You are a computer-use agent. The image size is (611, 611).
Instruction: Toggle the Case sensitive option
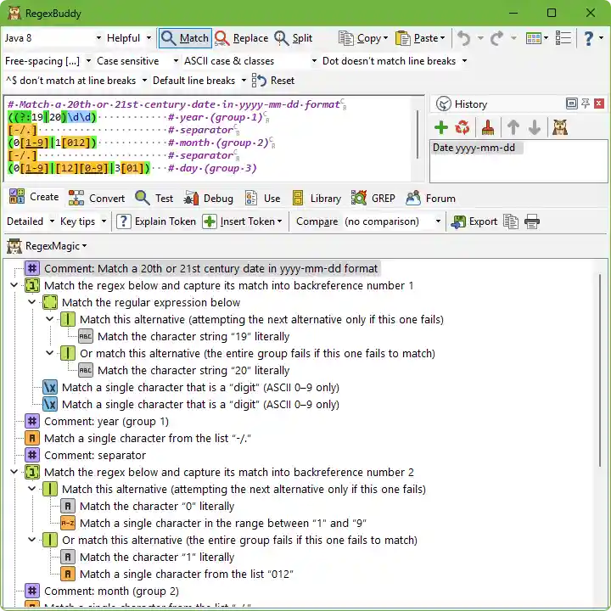(137, 61)
